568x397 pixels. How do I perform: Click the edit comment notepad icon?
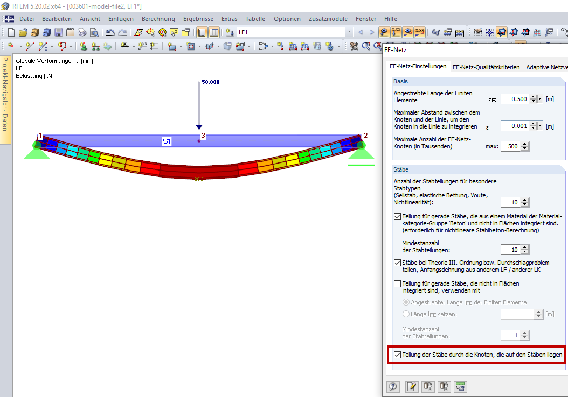[x=412, y=387]
